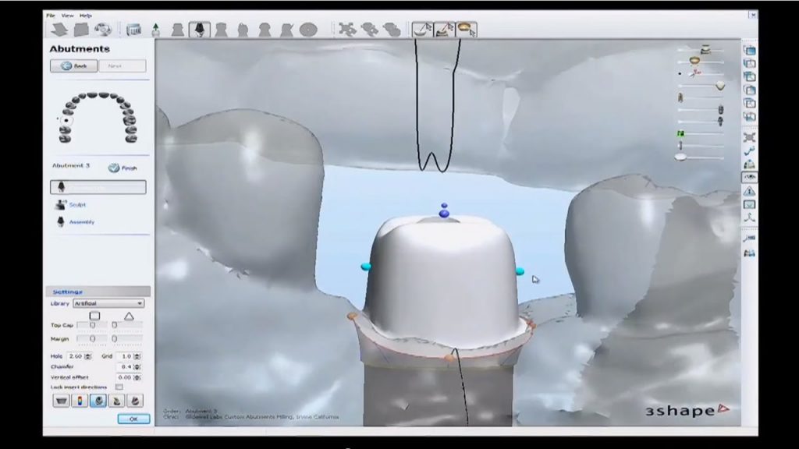Open the File menu
Screen dimensions: 799x449
point(51,15)
